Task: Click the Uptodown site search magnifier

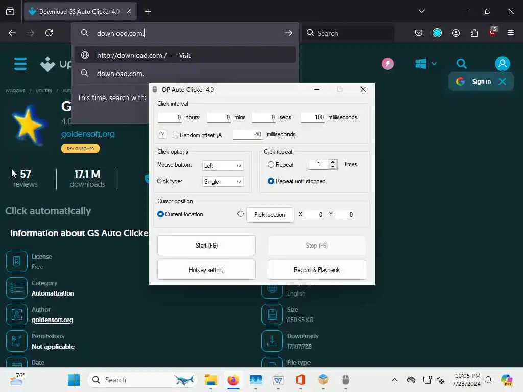Action: click(461, 63)
